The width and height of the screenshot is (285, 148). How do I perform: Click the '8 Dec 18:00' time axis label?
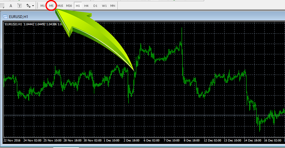[192, 141]
